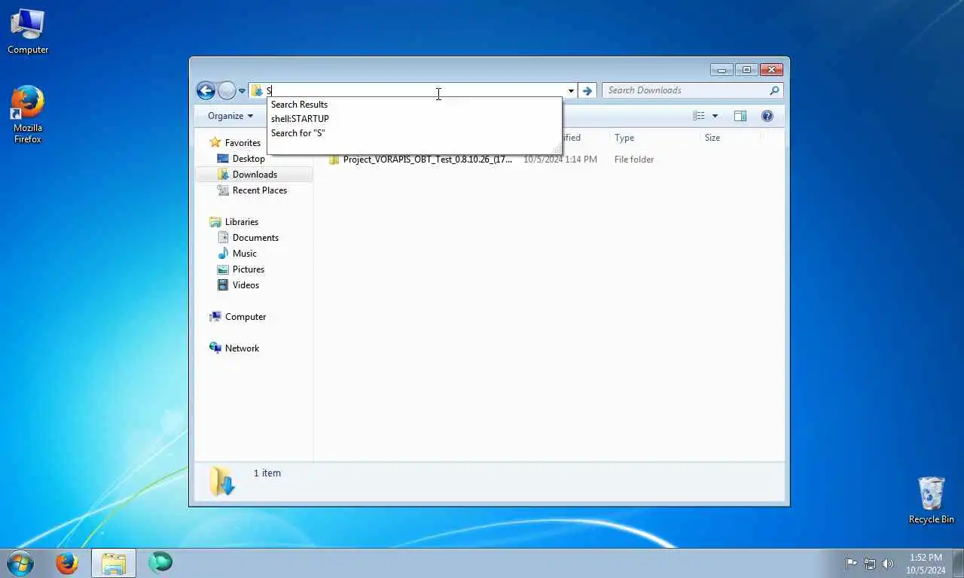Select Libraries in the navigation pane
Screen dimensions: 964x578
click(242, 222)
